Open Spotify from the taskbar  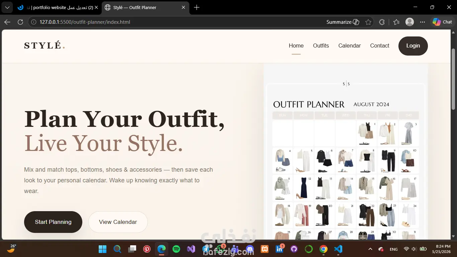176,249
